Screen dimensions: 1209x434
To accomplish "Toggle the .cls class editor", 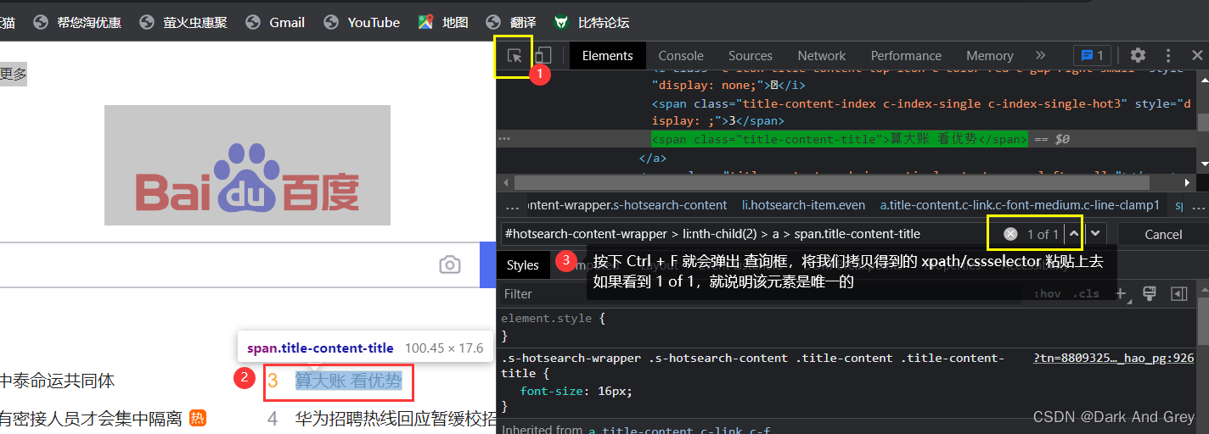I will tap(1086, 294).
